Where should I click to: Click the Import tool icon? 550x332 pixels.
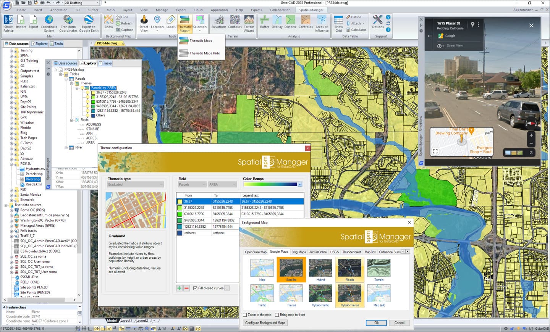pyautogui.click(x=21, y=22)
